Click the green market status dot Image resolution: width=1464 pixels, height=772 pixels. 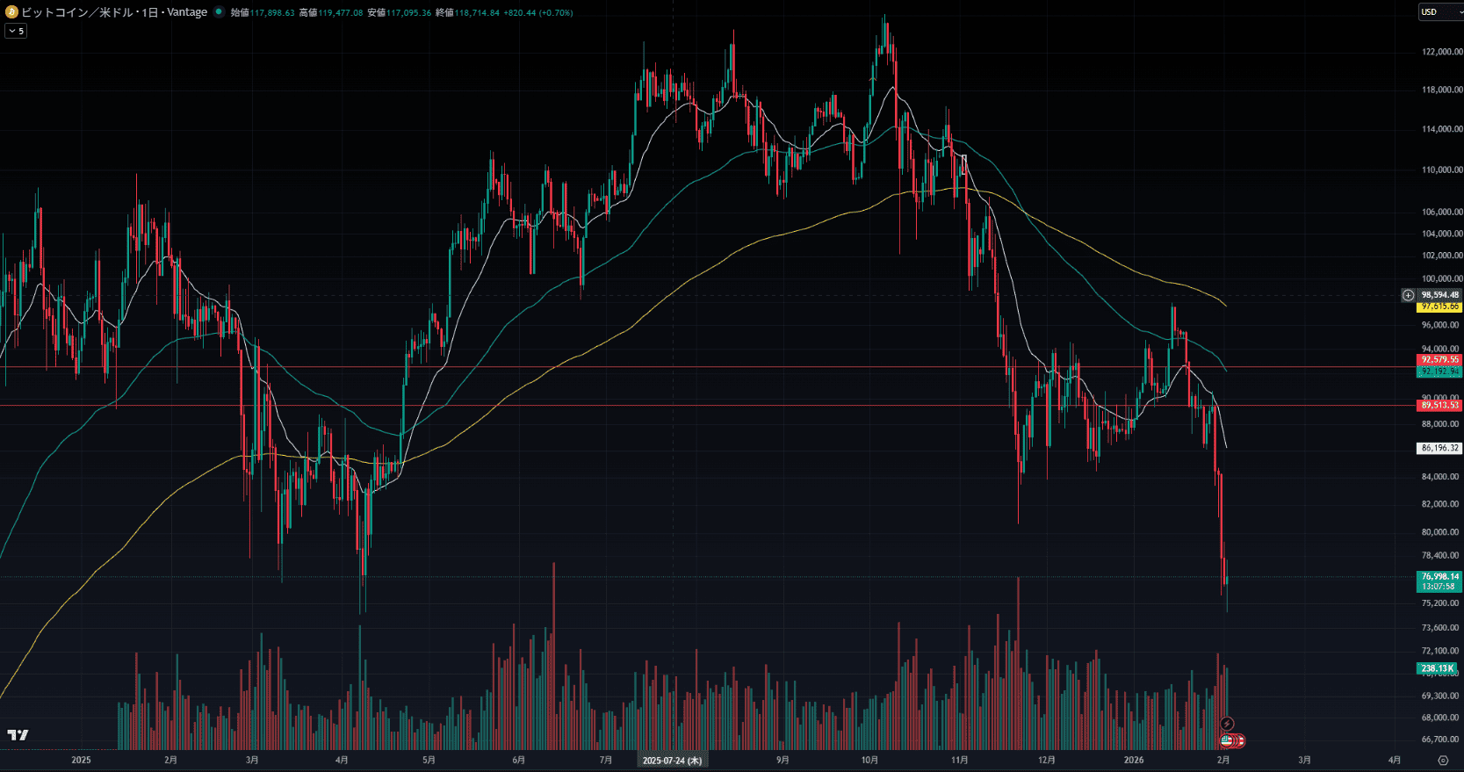(x=219, y=12)
